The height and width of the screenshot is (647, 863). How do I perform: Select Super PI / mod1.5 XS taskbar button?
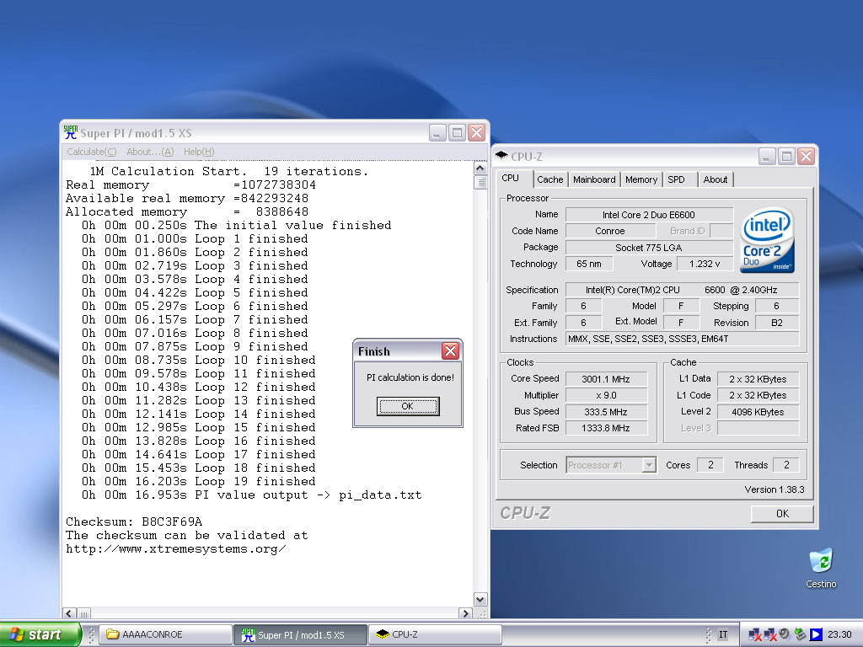[301, 634]
